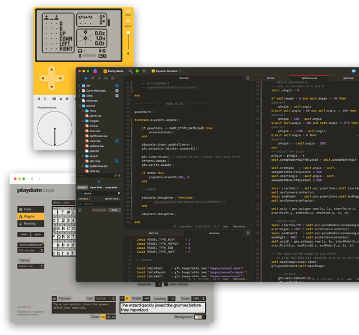359x335 pixels.
Task: Switch to the lighthouse.lua tab
Action: point(309,78)
